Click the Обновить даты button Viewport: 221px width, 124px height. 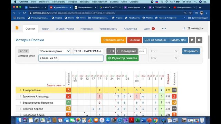(x=114, y=40)
